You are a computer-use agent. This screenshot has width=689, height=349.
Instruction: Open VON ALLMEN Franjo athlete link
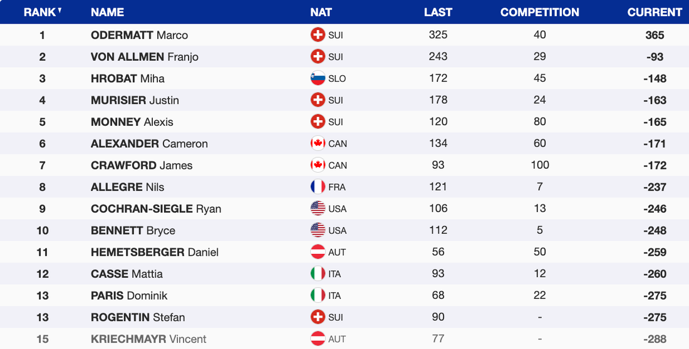pyautogui.click(x=144, y=57)
